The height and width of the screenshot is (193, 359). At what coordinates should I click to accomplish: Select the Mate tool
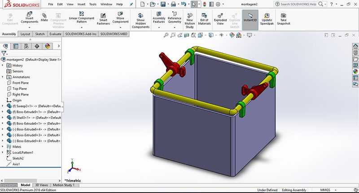(44, 18)
